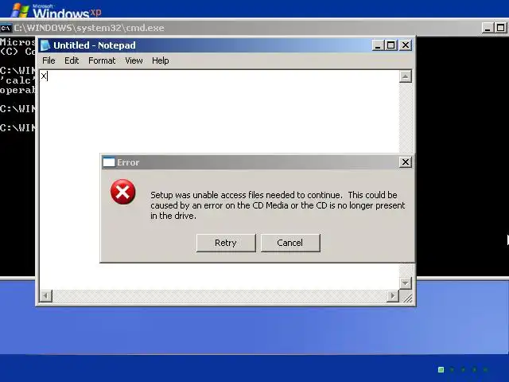This screenshot has height=382, width=509.
Task: Click Notepad horizontal scrollbar left arrow
Action: point(46,296)
